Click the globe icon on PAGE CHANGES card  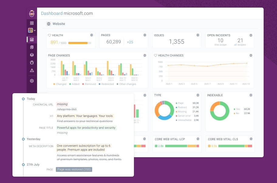[145, 56]
